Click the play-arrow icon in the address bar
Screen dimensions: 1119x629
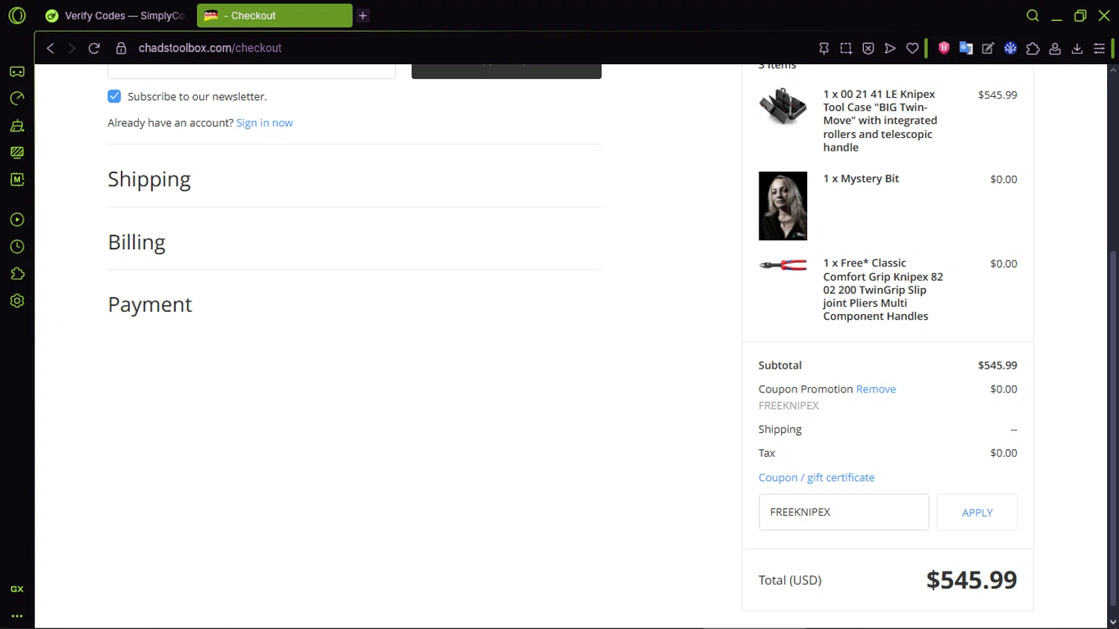pos(890,48)
